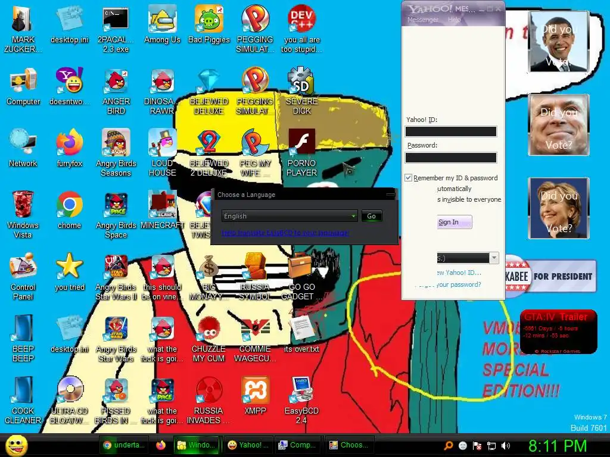Open the COCK CLEANER icon
The image size is (610, 457).
(23, 399)
